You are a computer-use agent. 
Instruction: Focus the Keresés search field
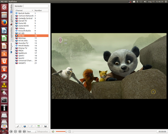[36, 6]
